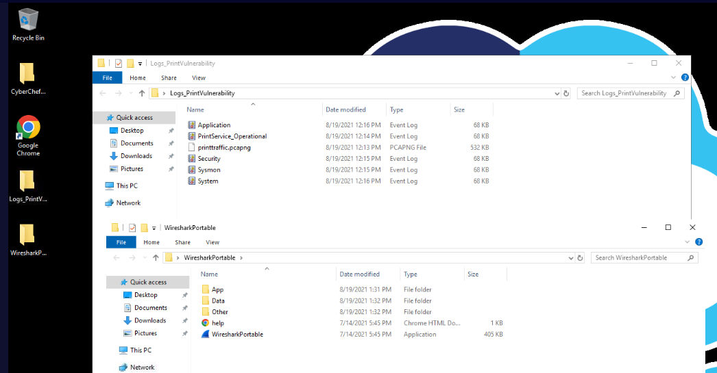717x373 pixels.
Task: Select the Application event log file icon
Action: coord(192,125)
